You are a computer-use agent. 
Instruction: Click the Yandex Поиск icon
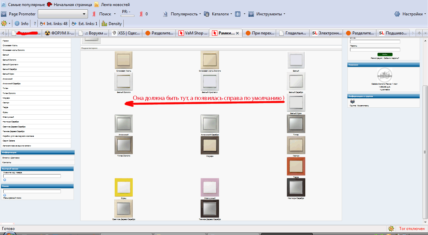tap(94, 14)
